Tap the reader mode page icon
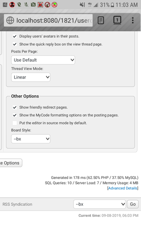The image size is (141, 250). pyautogui.click(x=101, y=20)
